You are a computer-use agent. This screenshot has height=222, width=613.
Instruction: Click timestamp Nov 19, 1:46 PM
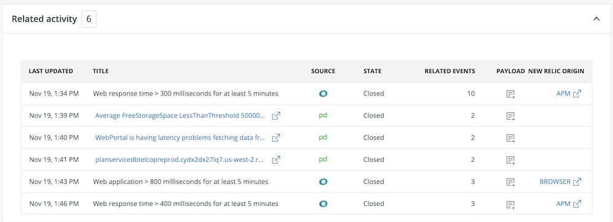[x=54, y=204]
